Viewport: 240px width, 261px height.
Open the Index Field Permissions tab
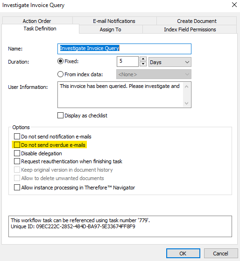coord(190,29)
